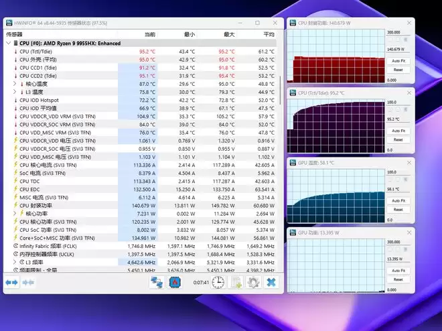Viewport: 442px width, 331px height.
Task: Click the log file with plus icon
Action: (236, 282)
